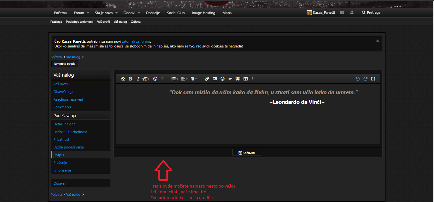Screen dimensions: 434x202
Task: Click the Insert image icon
Action: [215, 79]
